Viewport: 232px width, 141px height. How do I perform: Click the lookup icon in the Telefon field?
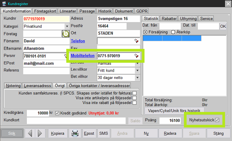click(x=136, y=41)
